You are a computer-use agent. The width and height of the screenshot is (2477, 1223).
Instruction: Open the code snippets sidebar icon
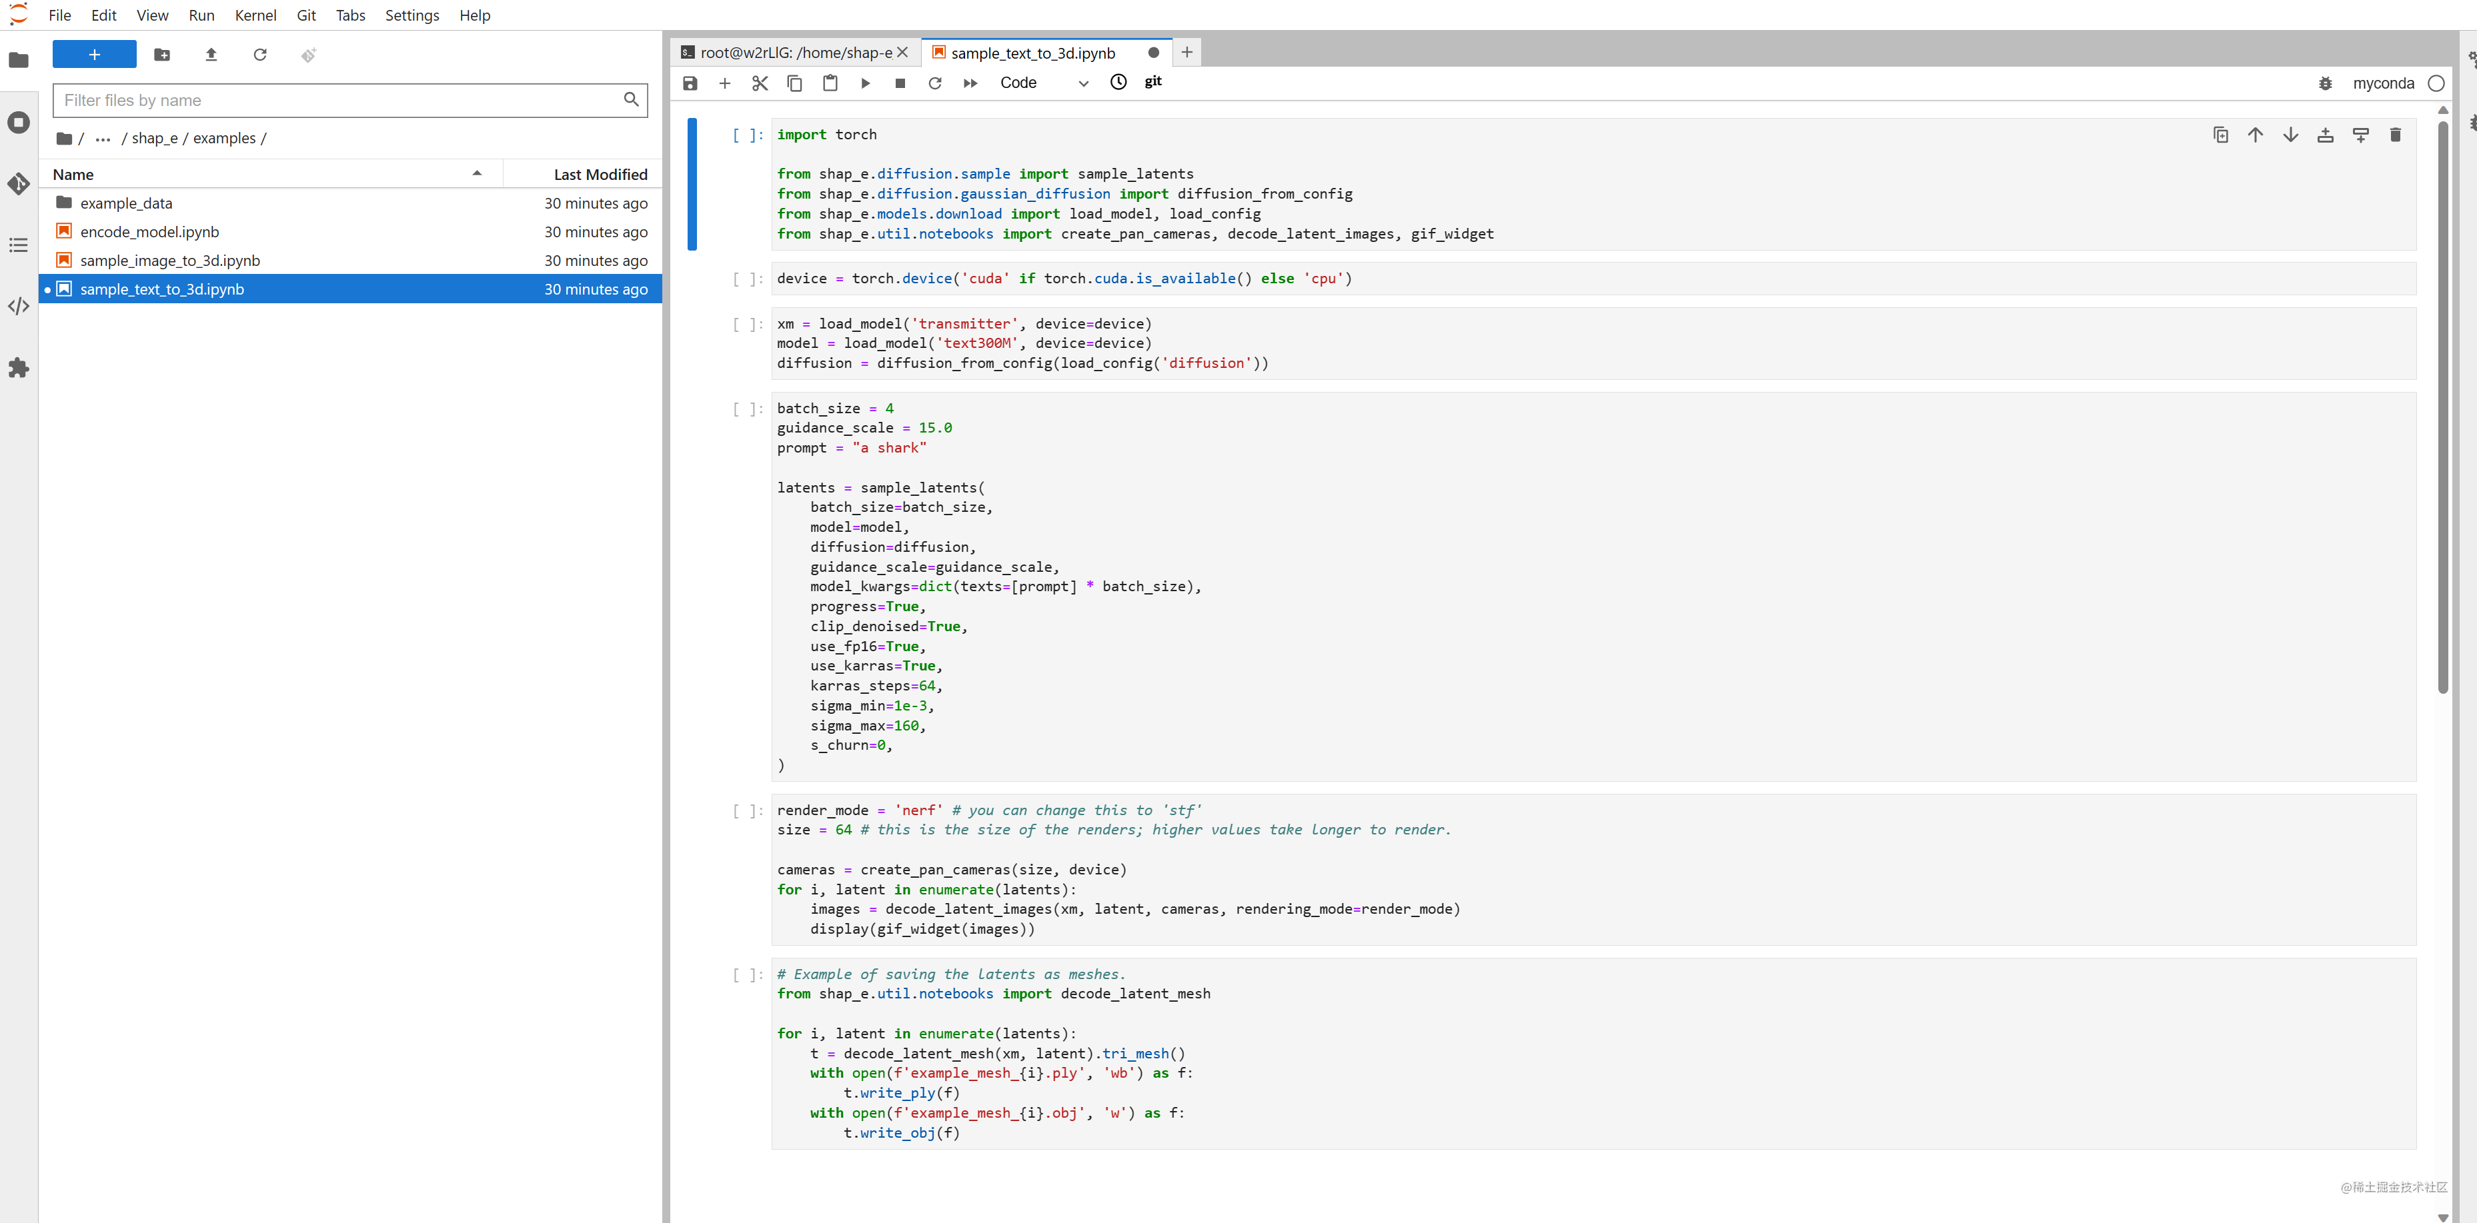pyautogui.click(x=18, y=307)
